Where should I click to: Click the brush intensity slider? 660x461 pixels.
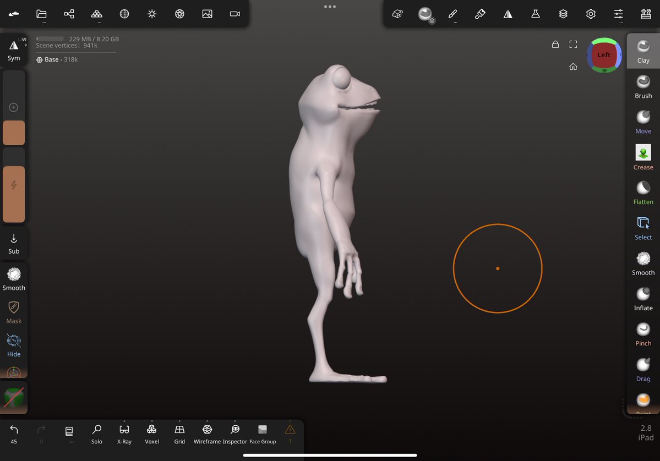click(x=14, y=185)
